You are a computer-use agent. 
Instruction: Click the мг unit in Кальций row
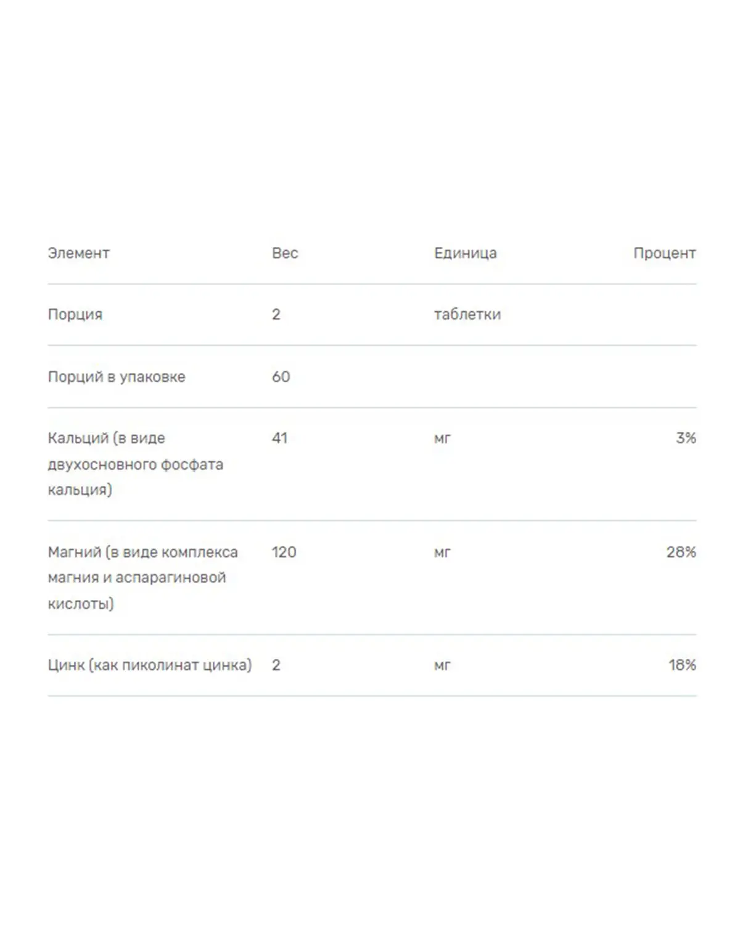(x=442, y=439)
